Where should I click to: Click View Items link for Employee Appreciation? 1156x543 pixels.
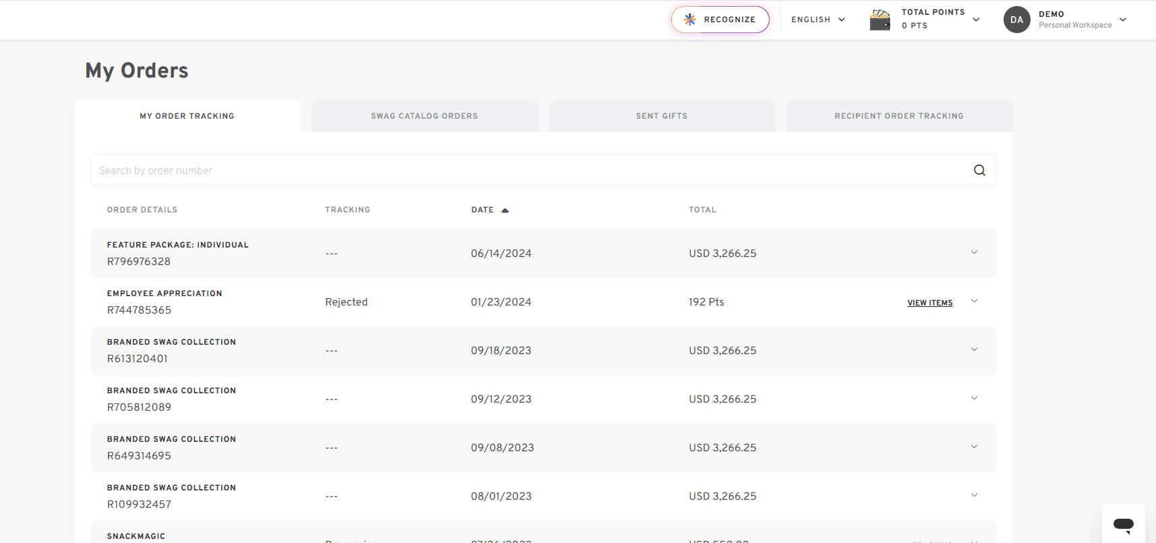point(930,303)
